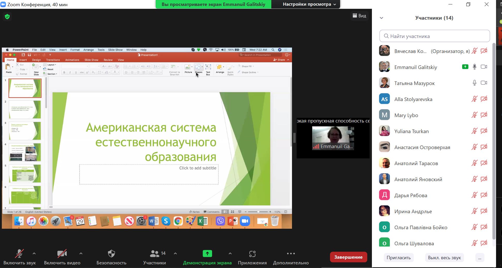Expand the screen share options arrow
This screenshot has width=502, height=268.
[x=230, y=254]
